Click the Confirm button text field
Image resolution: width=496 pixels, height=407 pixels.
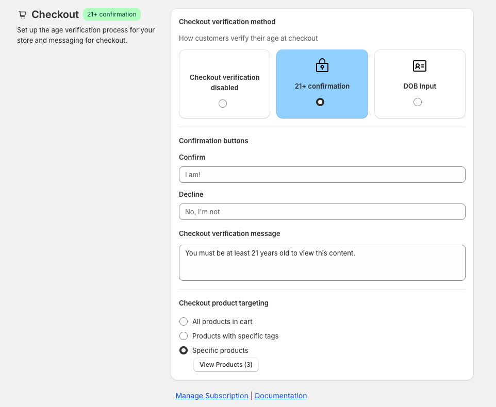(322, 175)
